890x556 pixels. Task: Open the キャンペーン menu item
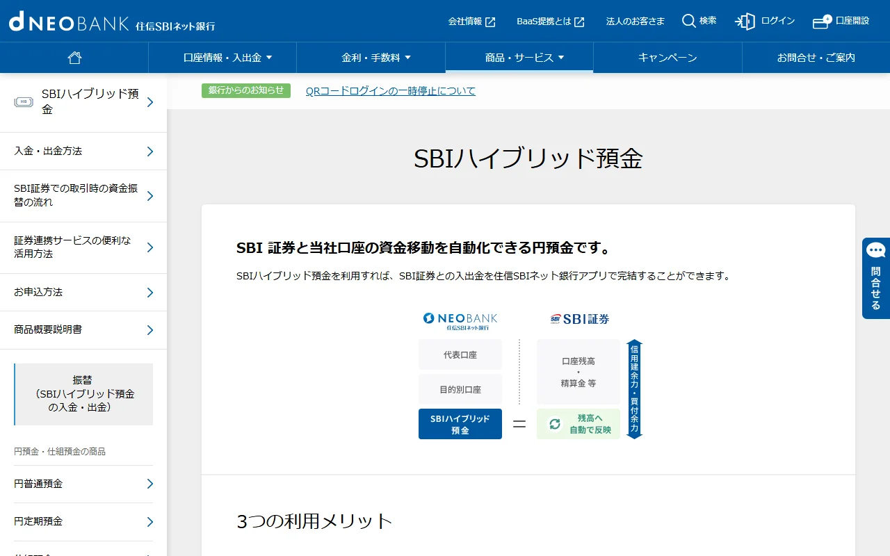point(667,58)
